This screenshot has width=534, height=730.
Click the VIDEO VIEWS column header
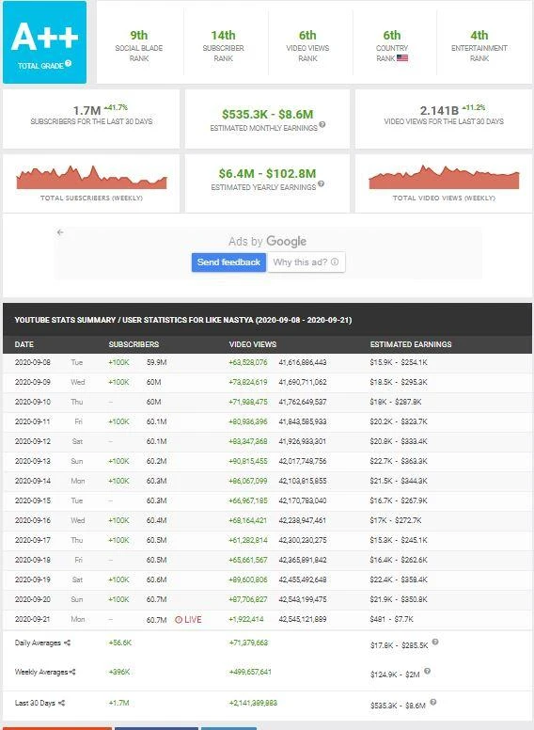253,344
